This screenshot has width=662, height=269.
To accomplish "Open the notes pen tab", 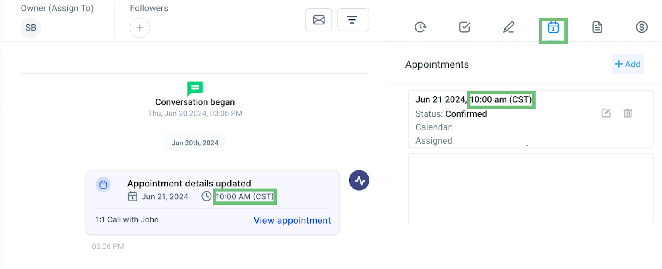I will click(508, 27).
